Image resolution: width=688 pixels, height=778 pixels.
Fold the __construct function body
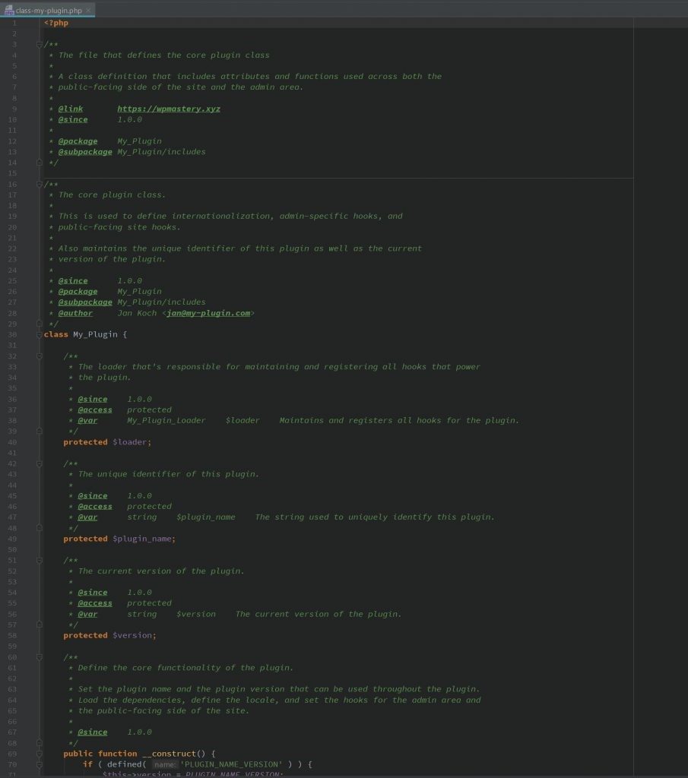40,754
